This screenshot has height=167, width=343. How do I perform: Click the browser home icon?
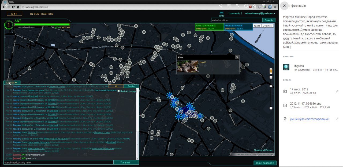click(x=18, y=7)
